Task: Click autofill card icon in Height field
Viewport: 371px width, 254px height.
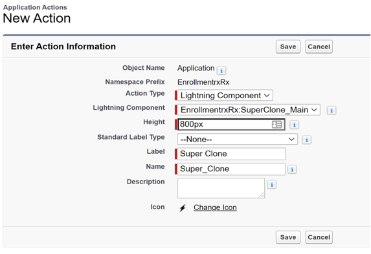Action: pos(277,125)
